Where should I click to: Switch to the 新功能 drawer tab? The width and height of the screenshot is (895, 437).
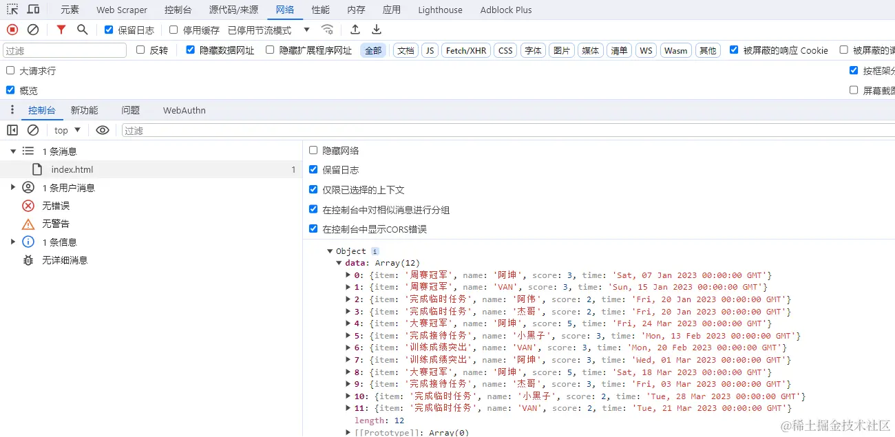click(x=84, y=110)
